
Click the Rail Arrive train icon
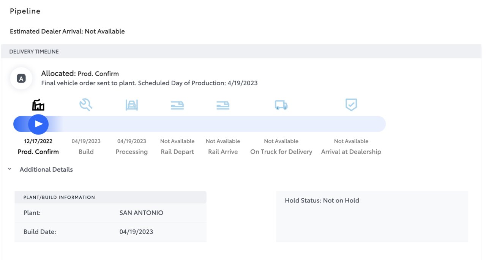[223, 105]
